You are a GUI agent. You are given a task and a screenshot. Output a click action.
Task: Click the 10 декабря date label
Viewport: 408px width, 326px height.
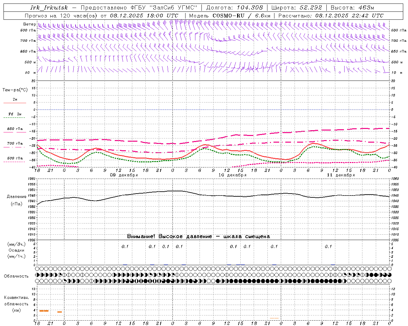[232, 175]
